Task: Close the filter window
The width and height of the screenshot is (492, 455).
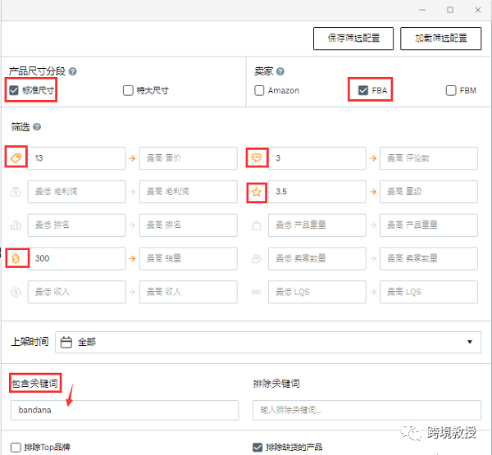Action: pyautogui.click(x=478, y=10)
